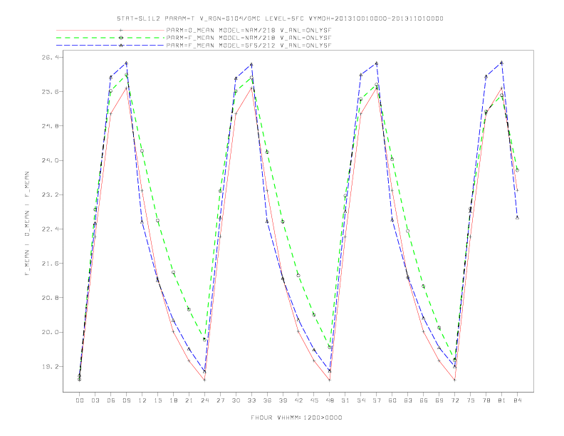
Task: Select legend entry PARM=F_MEAN MODEL=GFS/212
Action: (x=249, y=46)
